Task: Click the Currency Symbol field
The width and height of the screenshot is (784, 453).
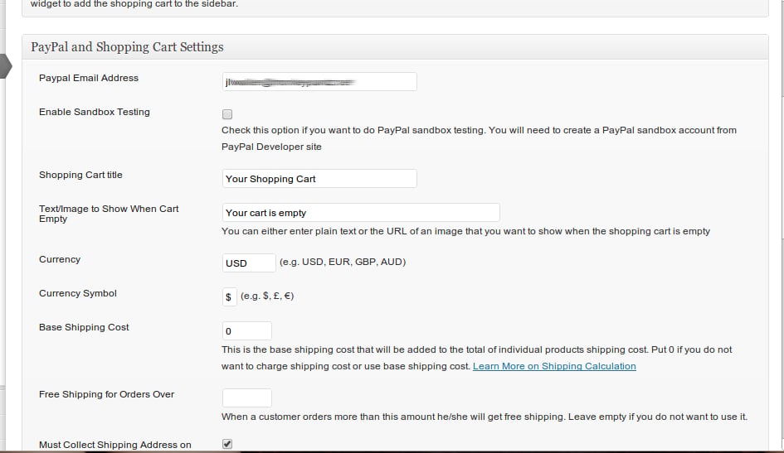Action: (x=230, y=296)
